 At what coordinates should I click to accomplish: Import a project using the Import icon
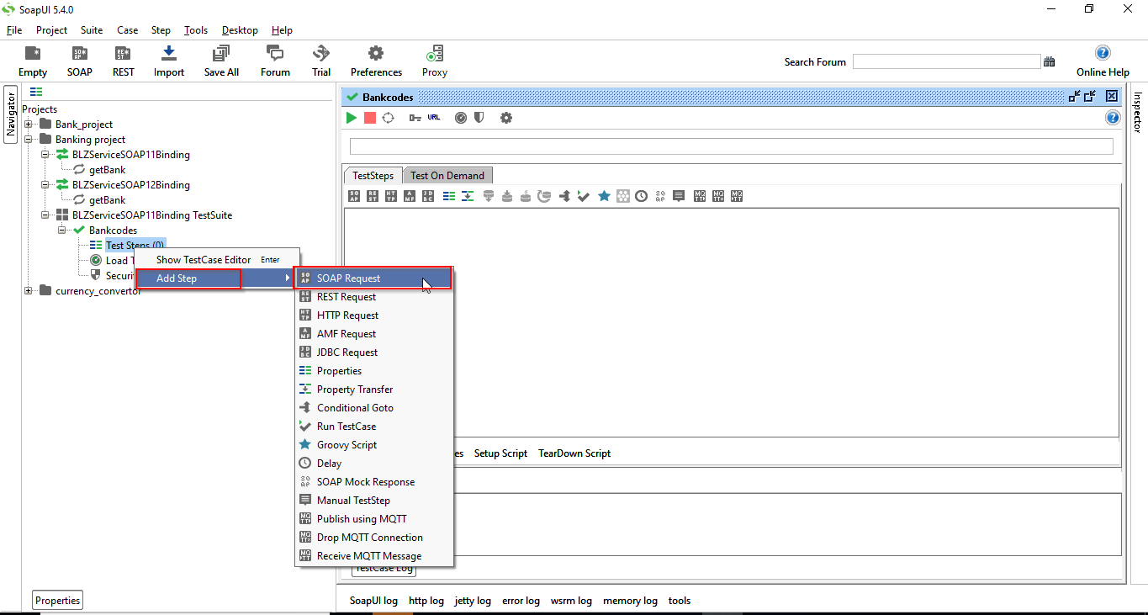168,60
